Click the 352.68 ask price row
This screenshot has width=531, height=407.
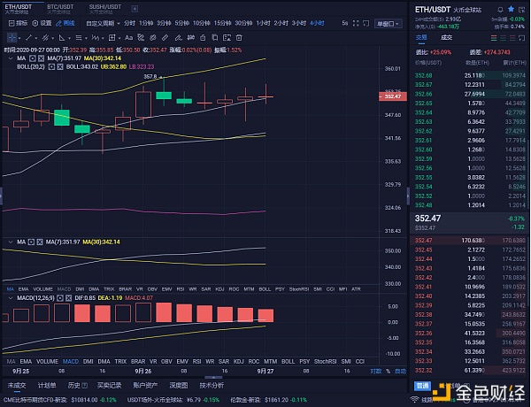[426, 74]
